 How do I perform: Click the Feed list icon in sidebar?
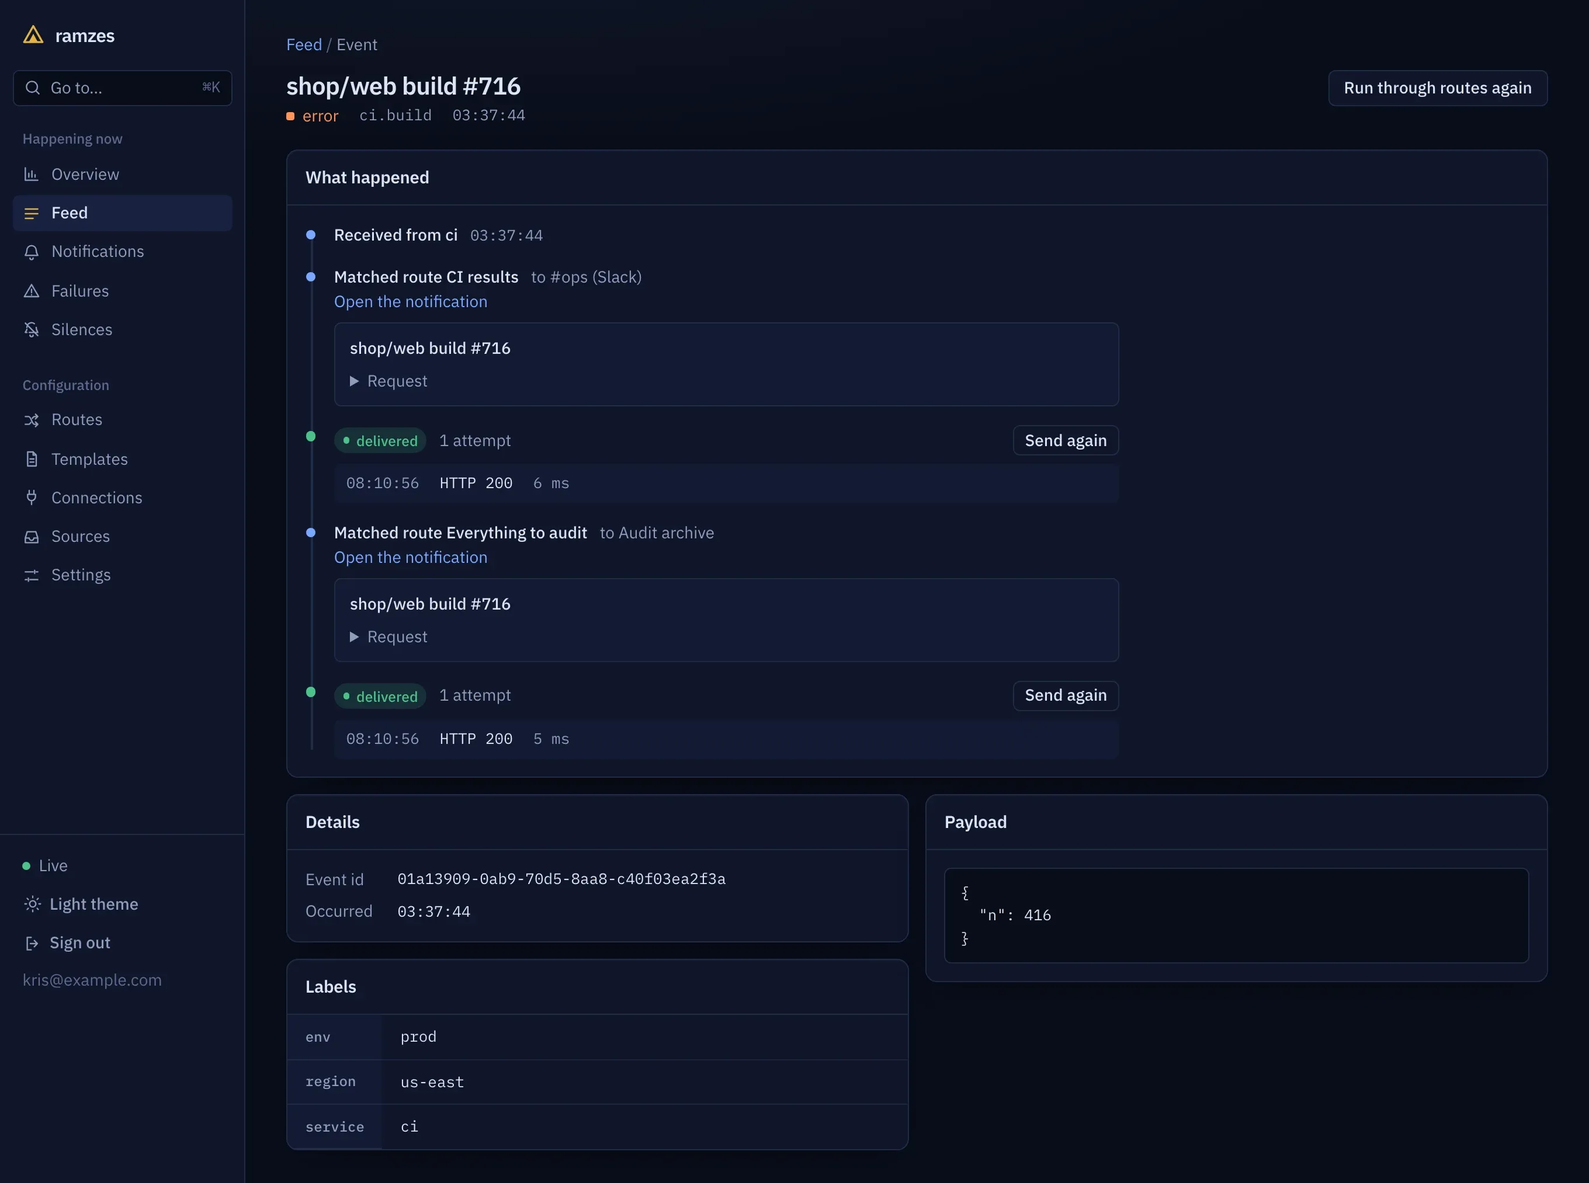(31, 213)
